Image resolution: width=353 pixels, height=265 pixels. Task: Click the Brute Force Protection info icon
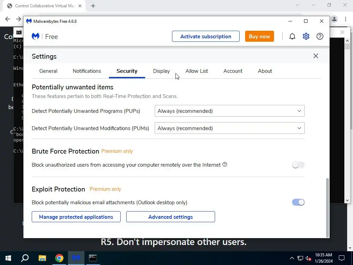225,165
